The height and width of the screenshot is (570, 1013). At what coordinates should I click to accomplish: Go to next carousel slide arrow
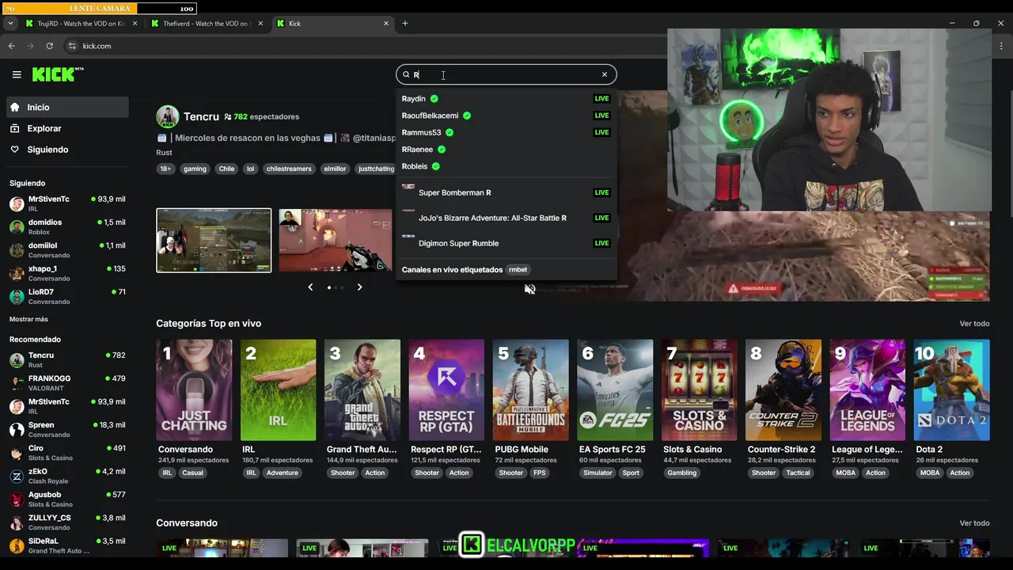click(359, 287)
